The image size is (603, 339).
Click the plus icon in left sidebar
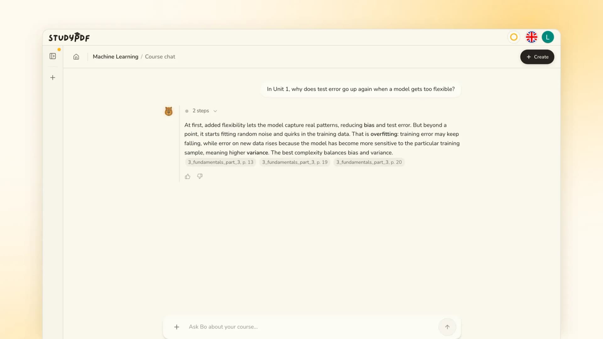[x=53, y=78]
